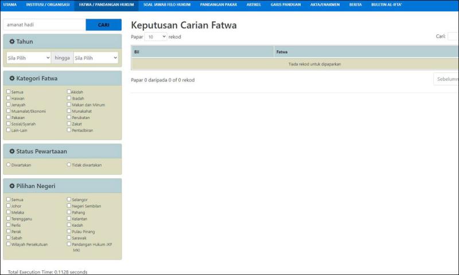Click the gear icon beside Status Pewartaan
459x275 pixels.
point(11,151)
